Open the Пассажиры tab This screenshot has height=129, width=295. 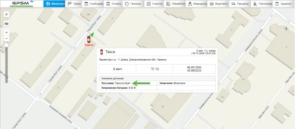262,4
